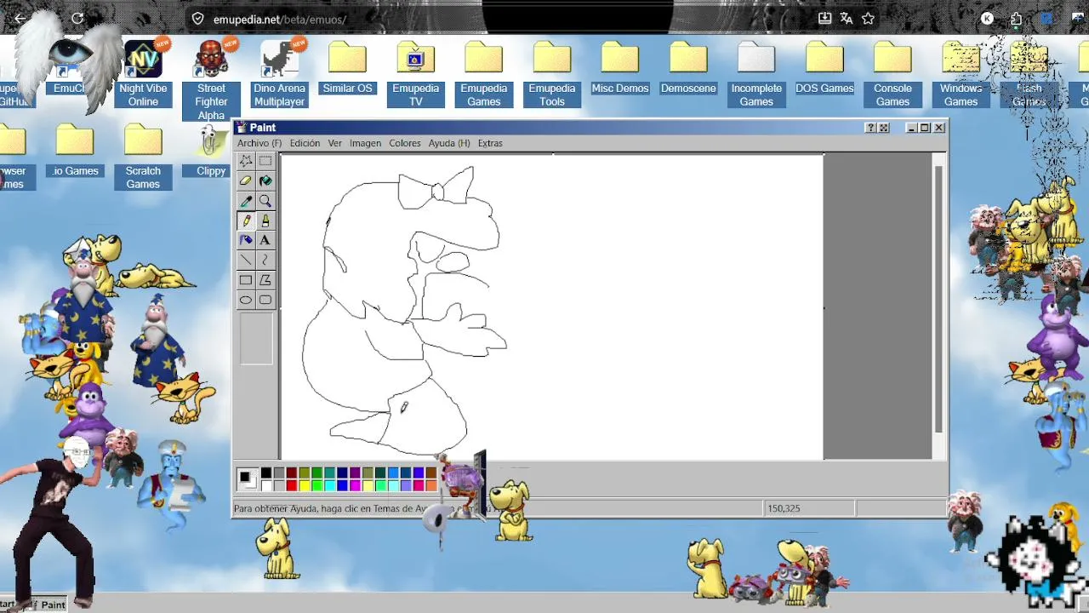Open the DOS Games folder
Viewport: 1089px width, 613px height.
click(x=824, y=68)
